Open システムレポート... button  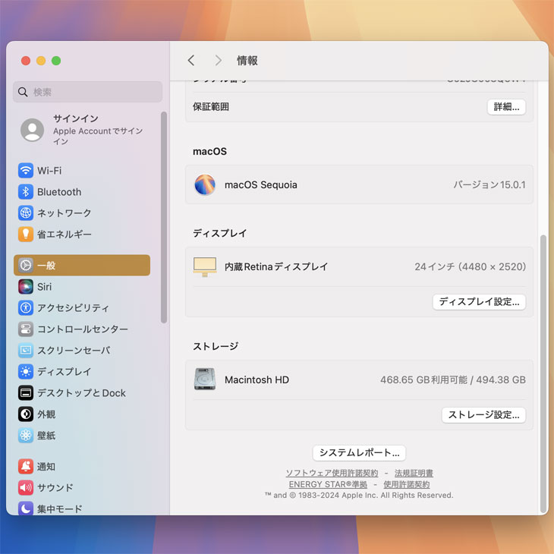point(359,453)
